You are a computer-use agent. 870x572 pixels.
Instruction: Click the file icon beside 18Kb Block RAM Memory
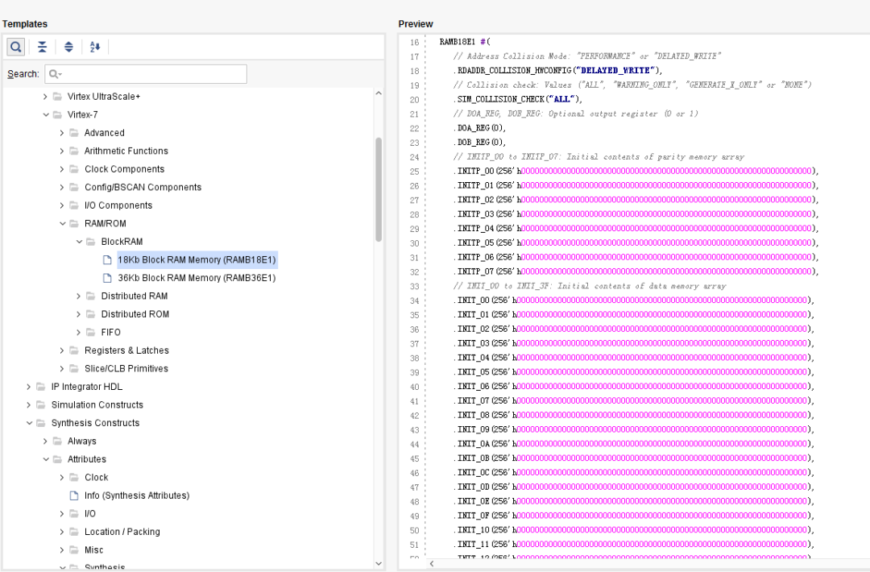pos(107,259)
